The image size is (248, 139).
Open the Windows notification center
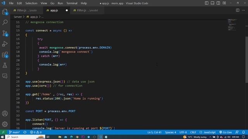point(244,137)
